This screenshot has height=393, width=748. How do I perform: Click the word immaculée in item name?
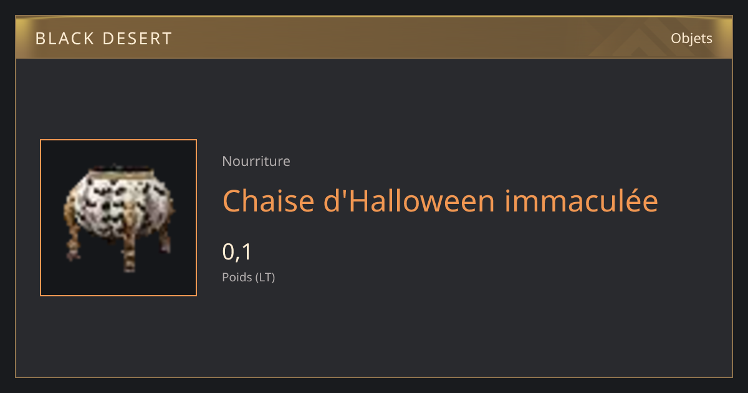pyautogui.click(x=582, y=201)
